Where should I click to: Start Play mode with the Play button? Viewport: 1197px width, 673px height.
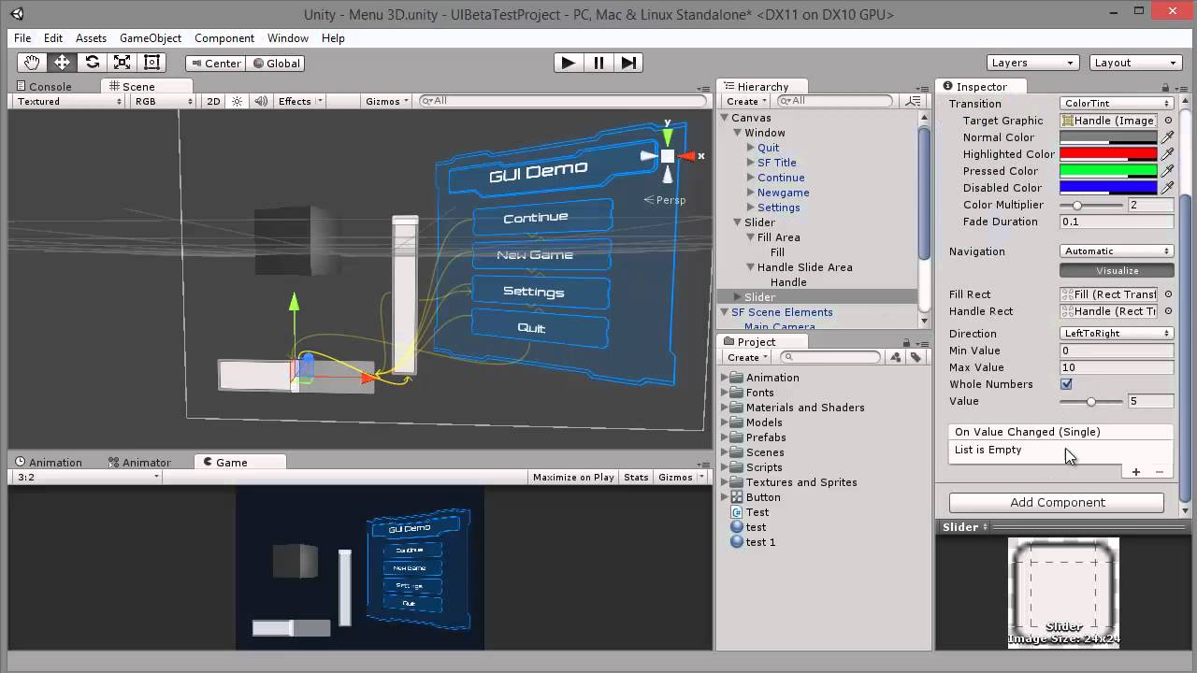pyautogui.click(x=568, y=63)
